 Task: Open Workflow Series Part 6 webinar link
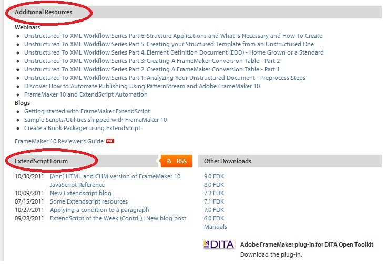[x=173, y=36]
